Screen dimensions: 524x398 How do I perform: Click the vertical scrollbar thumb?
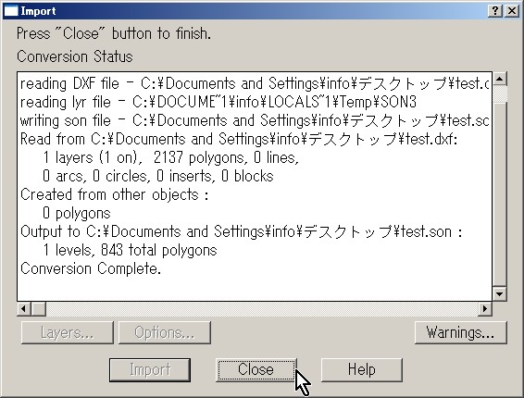tap(500, 194)
